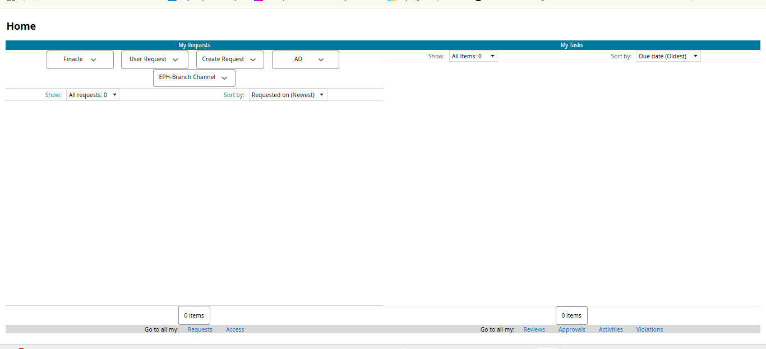This screenshot has width=766, height=349.
Task: Open the 'All requests: 0' filter
Action: point(93,95)
